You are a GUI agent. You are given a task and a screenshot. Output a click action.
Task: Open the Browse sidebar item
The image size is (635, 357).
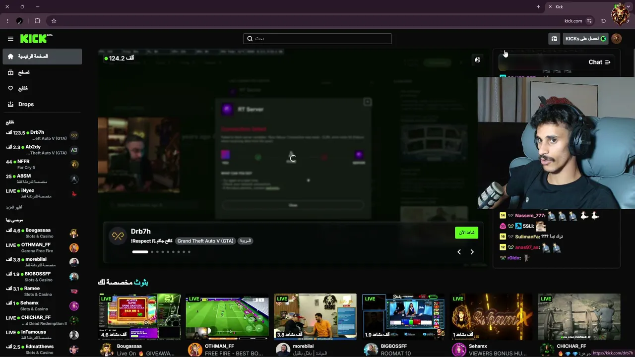[x=42, y=72]
